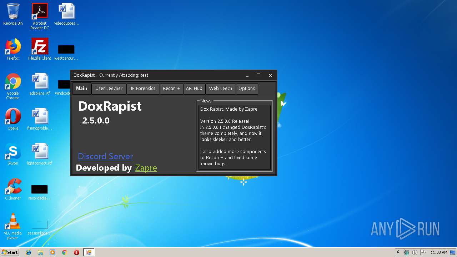
Task: Click the 2.5.0.0 version label
Action: [x=96, y=121]
